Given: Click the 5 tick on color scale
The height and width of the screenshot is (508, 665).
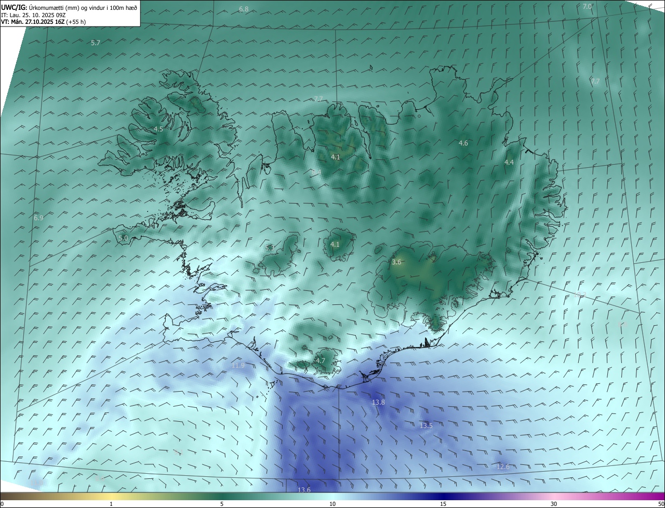Looking at the screenshot, I should pyautogui.click(x=222, y=504).
